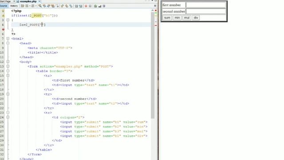
Task: Click the hint lightbulb on line 1 gutter
Action: coord(3,11)
